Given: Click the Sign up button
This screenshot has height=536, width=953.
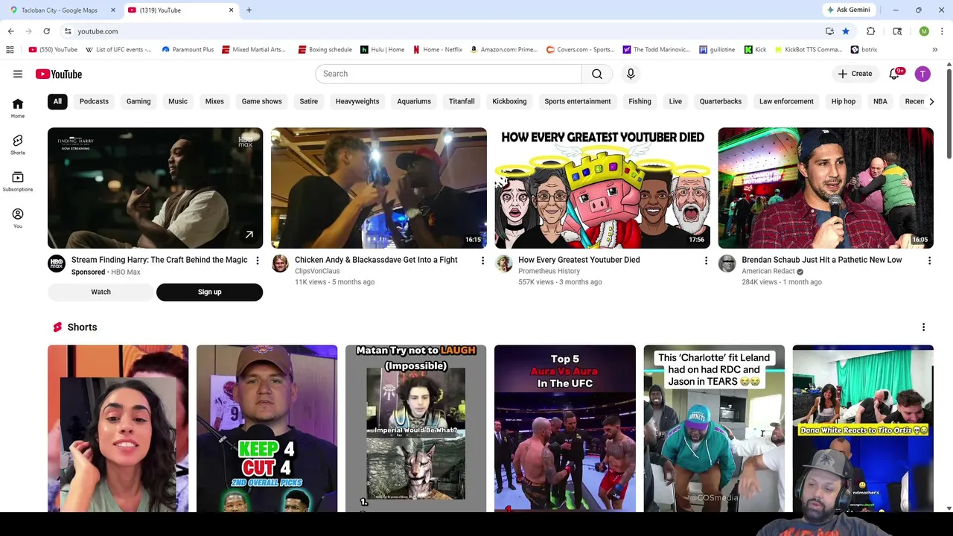Looking at the screenshot, I should click(209, 292).
